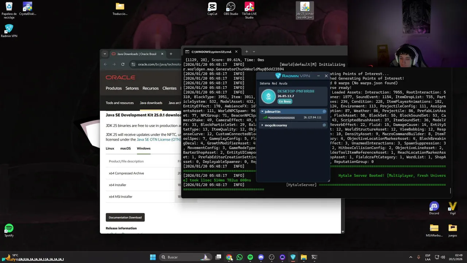The height and width of the screenshot is (263, 467).
Task: Click Tools and resources link
Action: pos(120,103)
